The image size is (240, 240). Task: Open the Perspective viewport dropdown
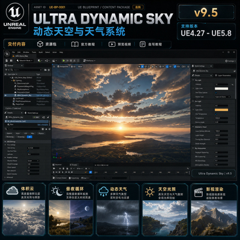coord(62,67)
